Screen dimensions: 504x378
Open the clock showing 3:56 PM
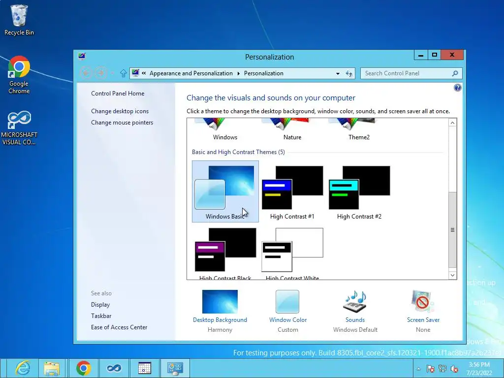[x=479, y=369]
